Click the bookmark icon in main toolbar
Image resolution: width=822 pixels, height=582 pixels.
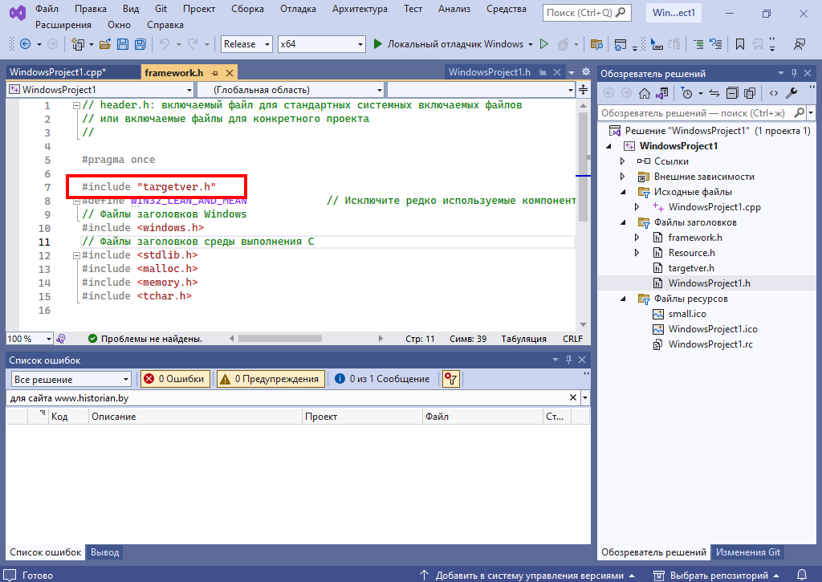pos(739,44)
